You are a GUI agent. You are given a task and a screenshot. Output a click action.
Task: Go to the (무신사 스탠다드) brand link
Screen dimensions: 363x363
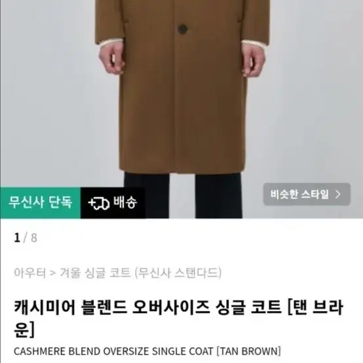178,273
